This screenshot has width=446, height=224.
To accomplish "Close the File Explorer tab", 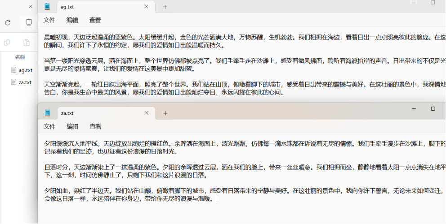I will (31, 6).
